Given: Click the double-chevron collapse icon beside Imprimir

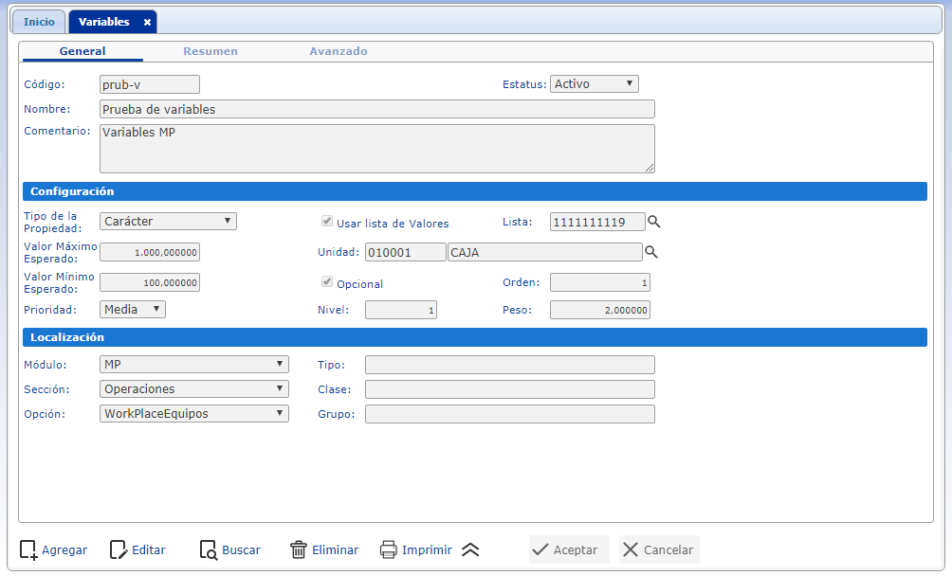Looking at the screenshot, I should [470, 550].
